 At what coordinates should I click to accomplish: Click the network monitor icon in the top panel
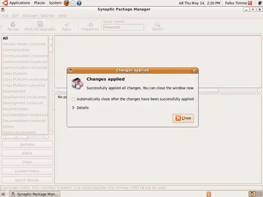pos(260,3)
